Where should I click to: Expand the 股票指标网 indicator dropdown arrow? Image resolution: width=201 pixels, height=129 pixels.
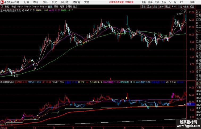pyautogui.click(x=1, y=82)
